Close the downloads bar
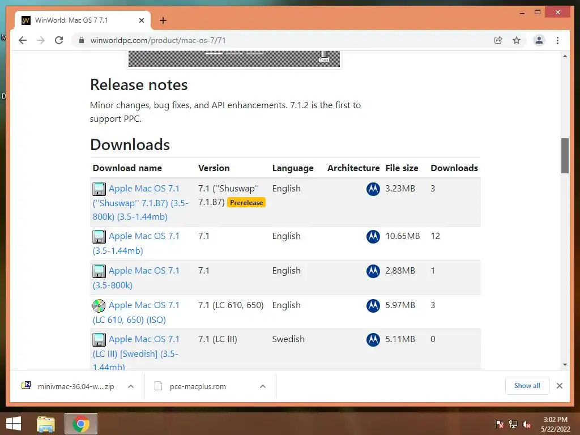580x435 pixels. [559, 386]
